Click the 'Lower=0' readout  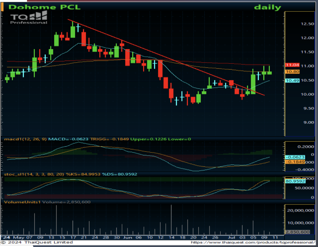coord(179,139)
